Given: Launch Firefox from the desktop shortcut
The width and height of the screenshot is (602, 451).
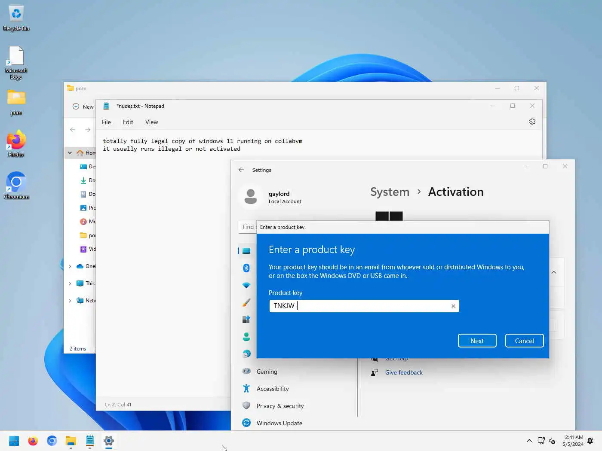Looking at the screenshot, I should [16, 144].
